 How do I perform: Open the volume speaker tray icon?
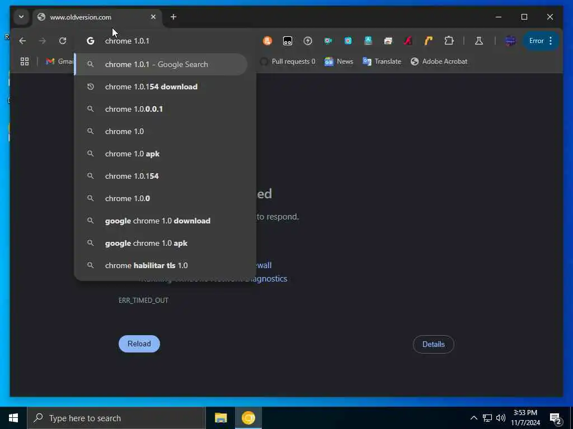(501, 418)
